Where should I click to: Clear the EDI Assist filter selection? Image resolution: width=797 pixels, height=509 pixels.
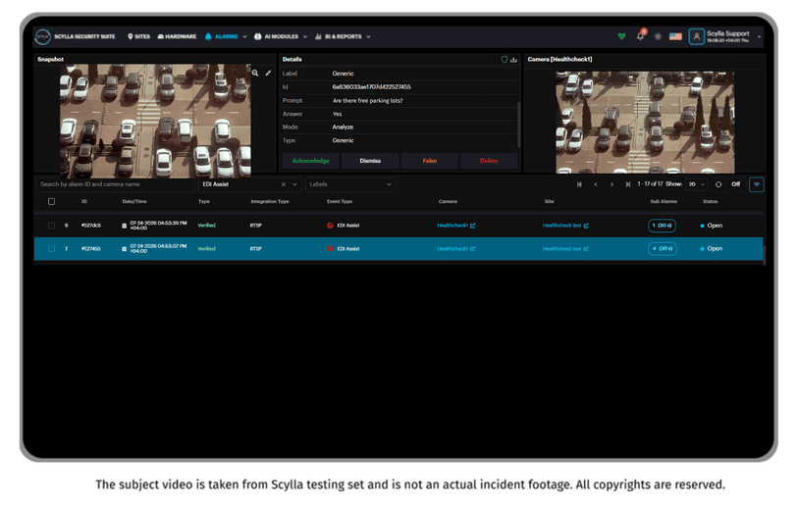click(284, 184)
